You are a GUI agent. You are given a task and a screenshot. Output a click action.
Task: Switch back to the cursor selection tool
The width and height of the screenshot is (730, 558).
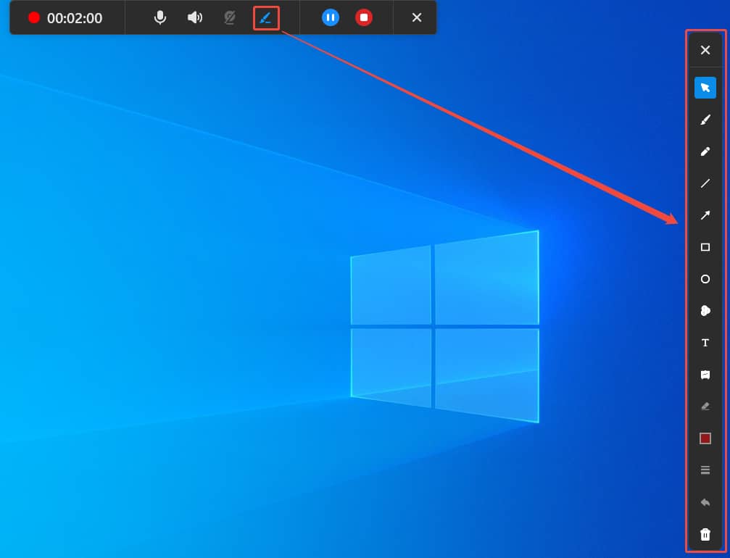pyautogui.click(x=705, y=87)
